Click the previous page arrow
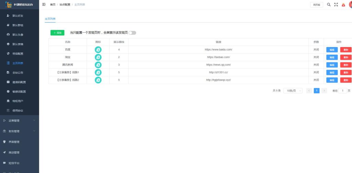The height and width of the screenshot is (173, 352). (309, 91)
